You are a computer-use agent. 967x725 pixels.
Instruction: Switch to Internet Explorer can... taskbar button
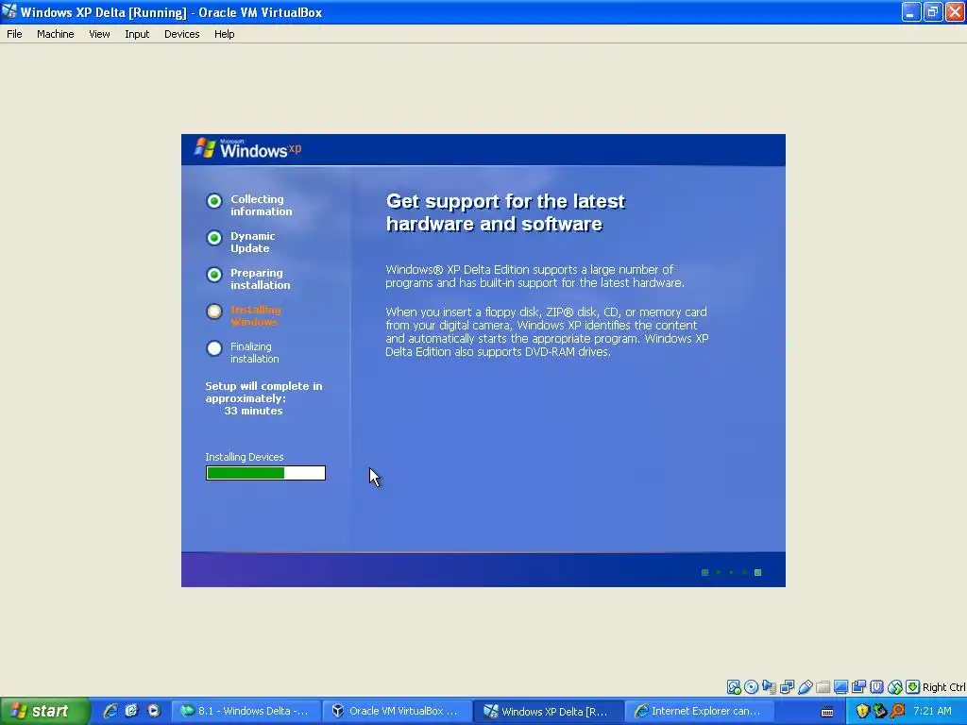699,711
